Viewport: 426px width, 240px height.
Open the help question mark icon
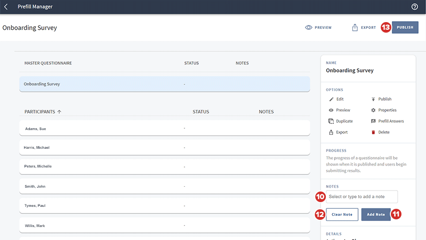tap(415, 7)
